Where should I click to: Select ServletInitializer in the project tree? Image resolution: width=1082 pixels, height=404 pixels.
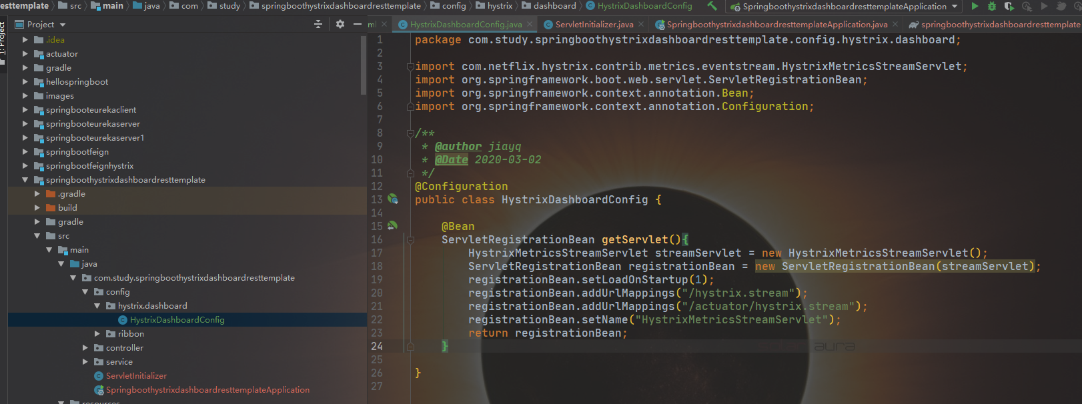136,375
